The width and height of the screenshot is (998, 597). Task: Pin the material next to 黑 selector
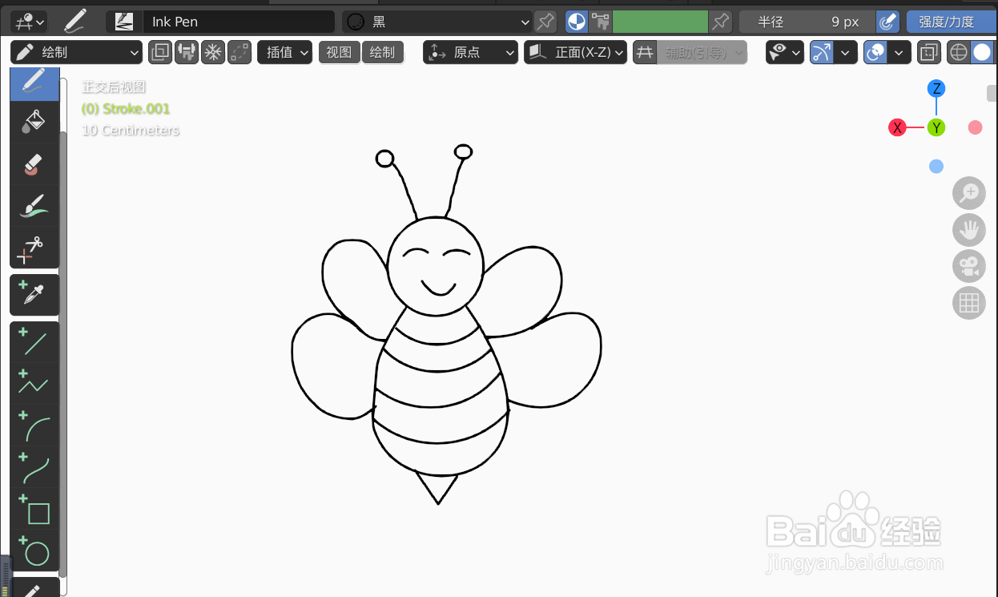click(x=545, y=22)
